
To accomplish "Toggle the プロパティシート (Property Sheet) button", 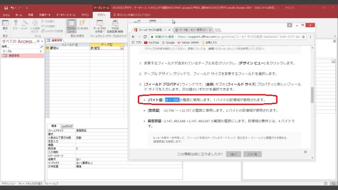I will pyautogui.click(x=71, y=26).
